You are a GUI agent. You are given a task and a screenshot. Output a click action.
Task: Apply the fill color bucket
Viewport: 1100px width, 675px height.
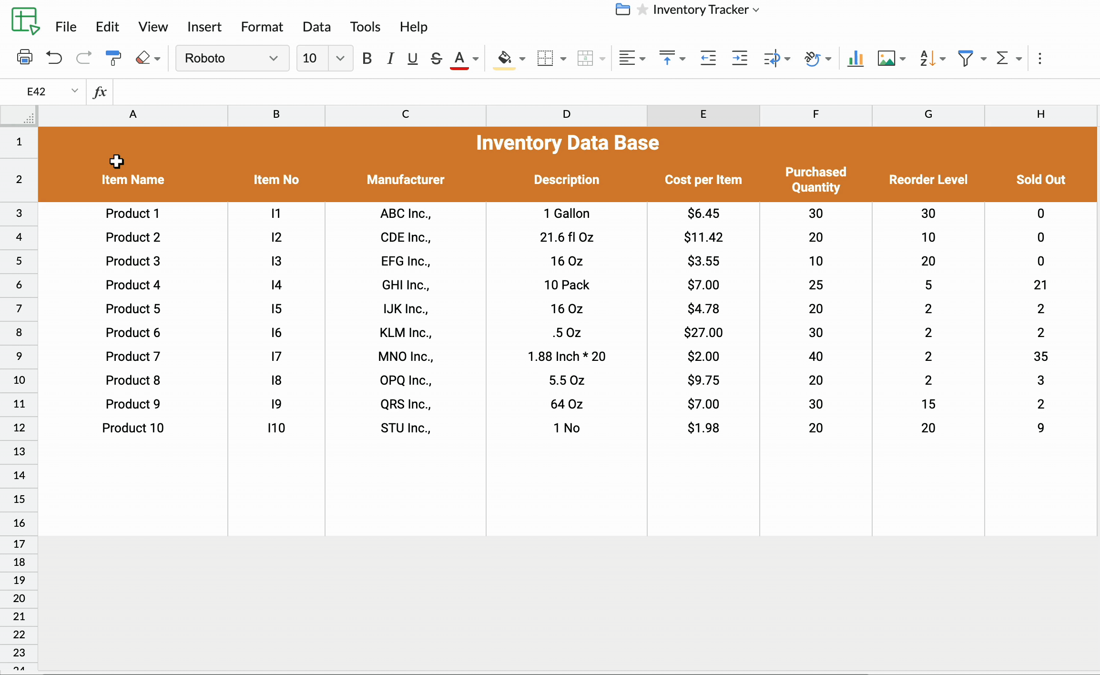(x=504, y=59)
